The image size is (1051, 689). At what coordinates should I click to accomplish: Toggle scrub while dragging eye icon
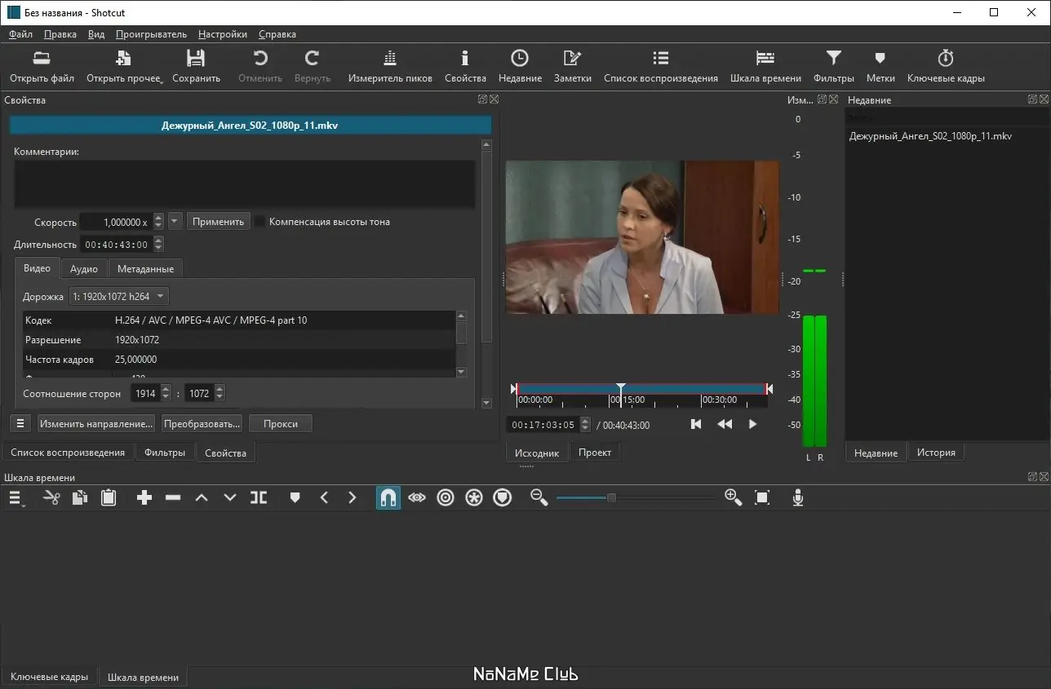pyautogui.click(x=417, y=497)
